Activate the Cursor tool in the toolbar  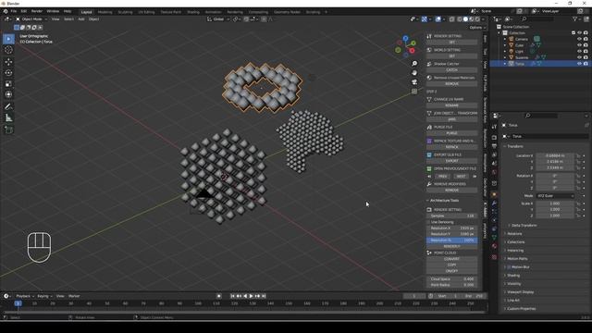pyautogui.click(x=8, y=50)
